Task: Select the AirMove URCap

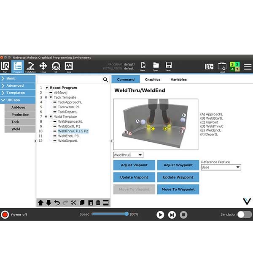Action: click(20, 107)
